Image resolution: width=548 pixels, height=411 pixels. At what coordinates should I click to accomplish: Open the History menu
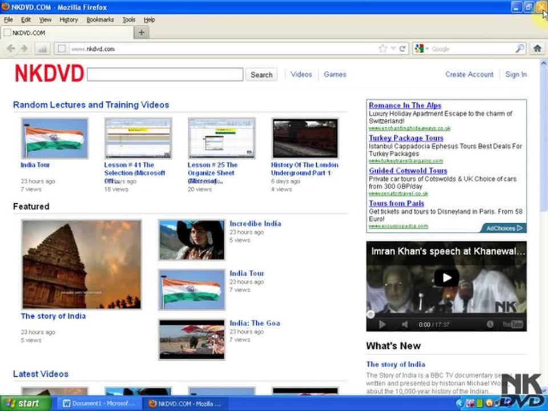[68, 20]
